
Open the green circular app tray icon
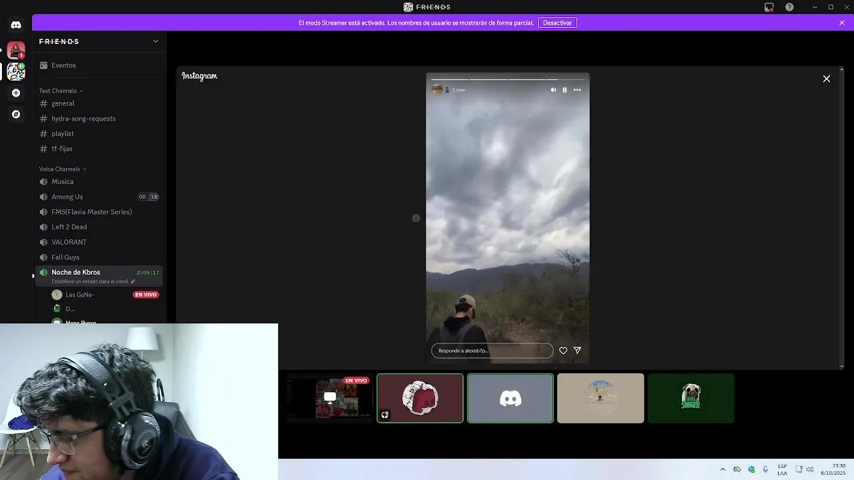click(x=751, y=469)
